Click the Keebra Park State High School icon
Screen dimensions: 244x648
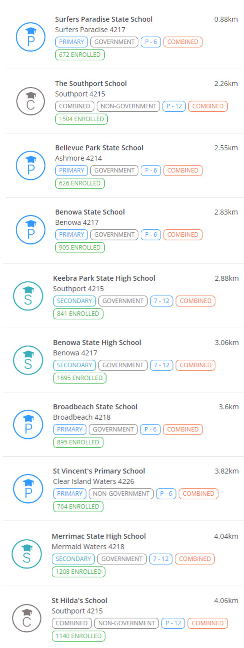pos(28,296)
